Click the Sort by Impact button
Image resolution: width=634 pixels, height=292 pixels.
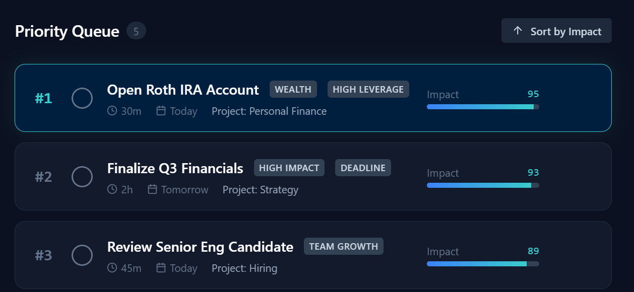pyautogui.click(x=556, y=31)
